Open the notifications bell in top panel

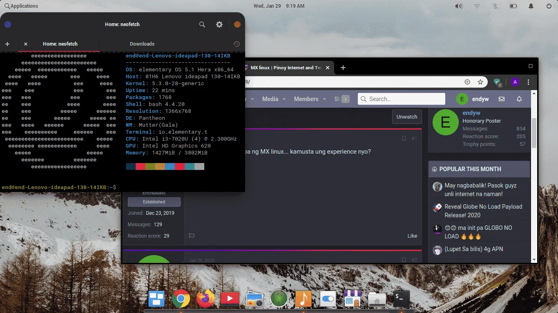click(x=531, y=6)
